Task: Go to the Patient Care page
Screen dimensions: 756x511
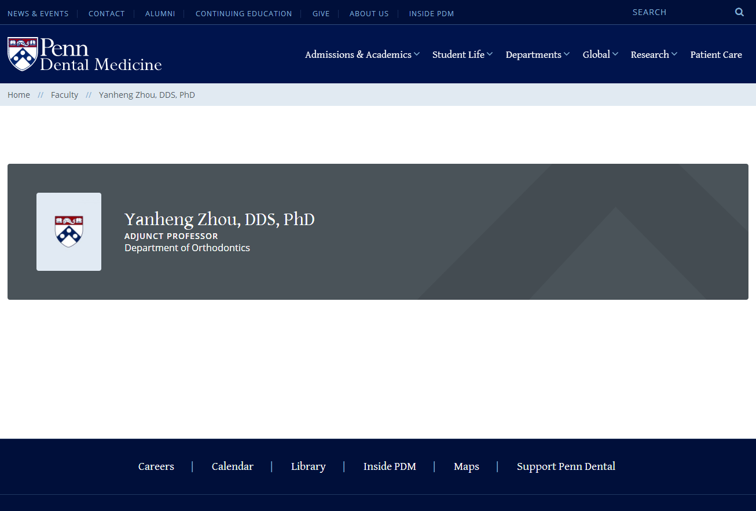Action: [715, 54]
